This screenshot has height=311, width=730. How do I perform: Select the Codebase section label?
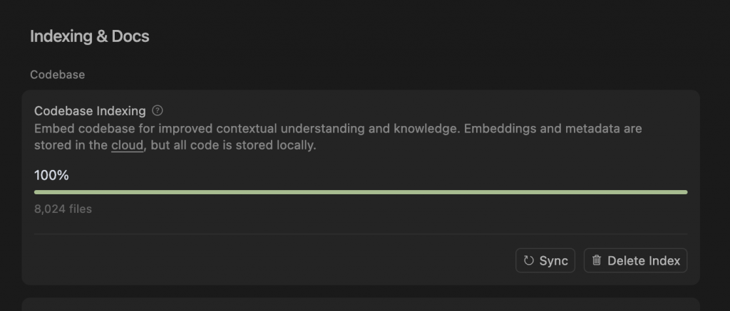click(58, 75)
